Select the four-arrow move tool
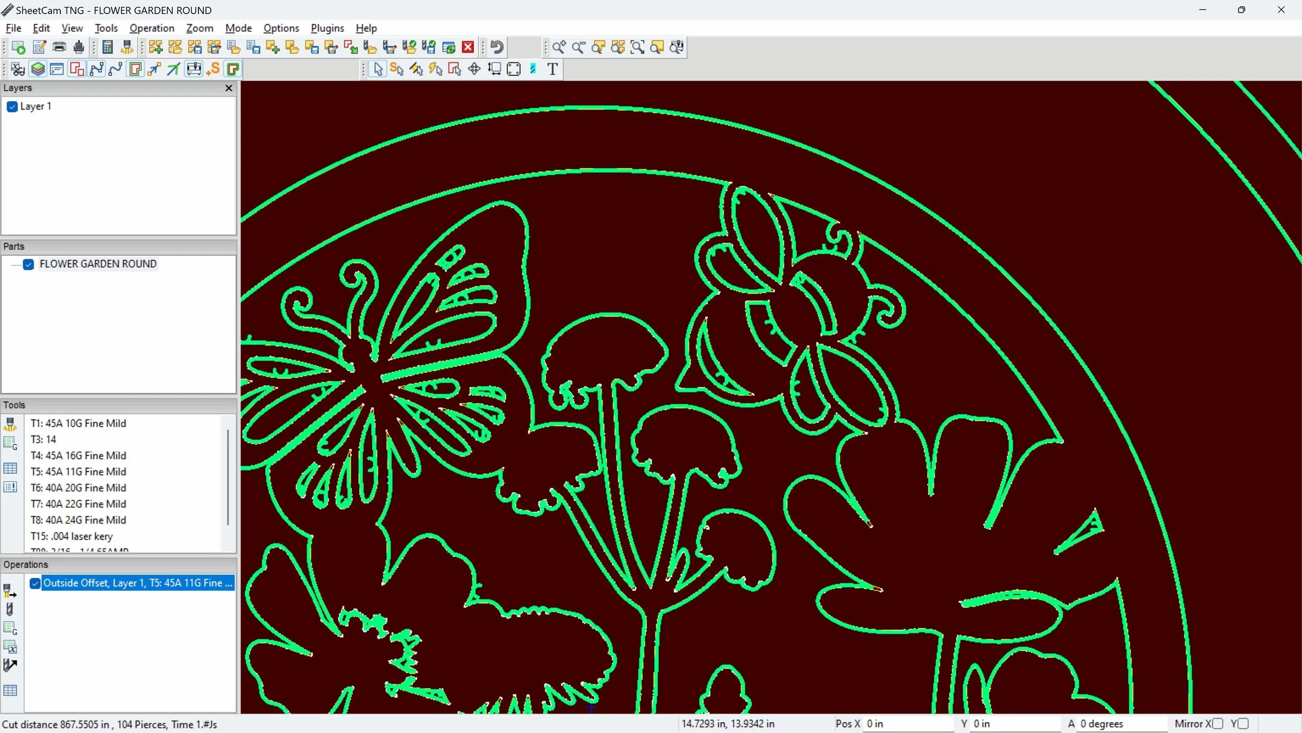 pyautogui.click(x=474, y=69)
